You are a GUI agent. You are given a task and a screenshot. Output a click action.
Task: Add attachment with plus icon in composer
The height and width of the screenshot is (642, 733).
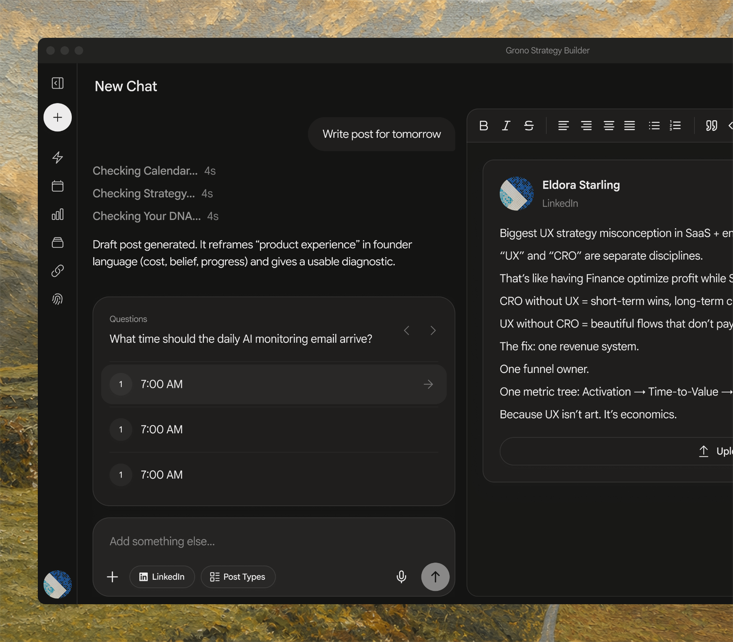pyautogui.click(x=113, y=577)
